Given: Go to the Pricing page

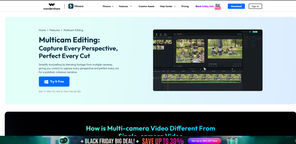Looking at the screenshot, I should [x=185, y=6].
